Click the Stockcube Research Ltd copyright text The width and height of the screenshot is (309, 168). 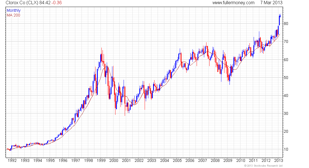263,166
